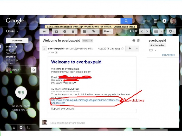Star the everbuxpaid message
182x136 pixels.
[x=122, y=49]
